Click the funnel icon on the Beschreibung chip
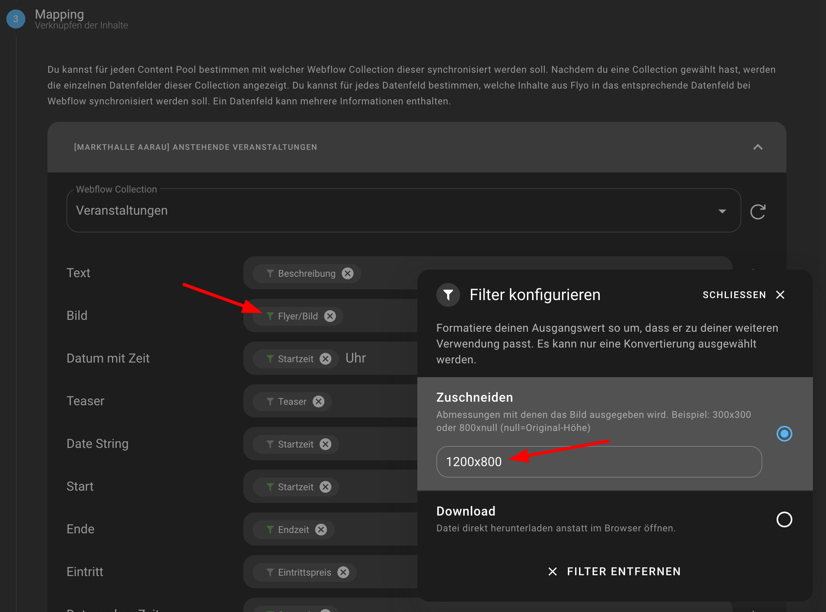826x612 pixels. pyautogui.click(x=270, y=273)
